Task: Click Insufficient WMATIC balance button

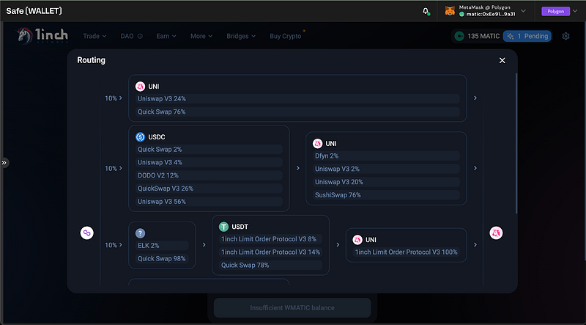Action: pos(292,308)
